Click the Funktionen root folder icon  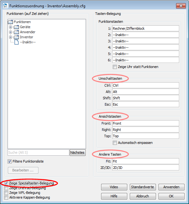[x=10, y=22]
